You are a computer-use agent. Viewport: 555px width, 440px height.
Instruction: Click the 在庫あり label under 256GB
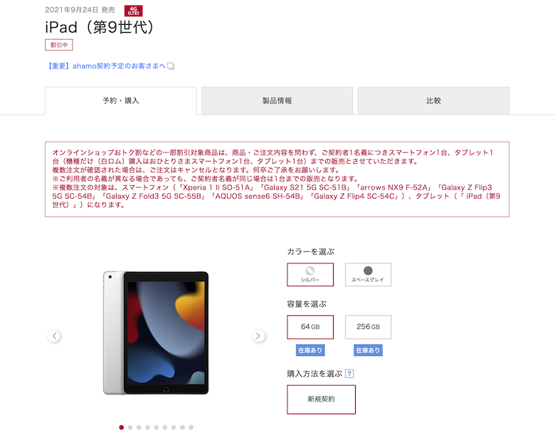point(368,350)
